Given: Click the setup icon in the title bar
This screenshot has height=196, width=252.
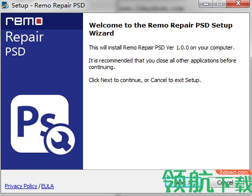Looking at the screenshot, I should pyautogui.click(x=5, y=5).
